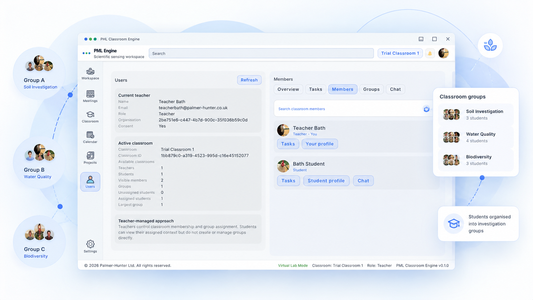Image resolution: width=533 pixels, height=300 pixels.
Task: Switch to the Groups tab
Action: click(x=371, y=89)
